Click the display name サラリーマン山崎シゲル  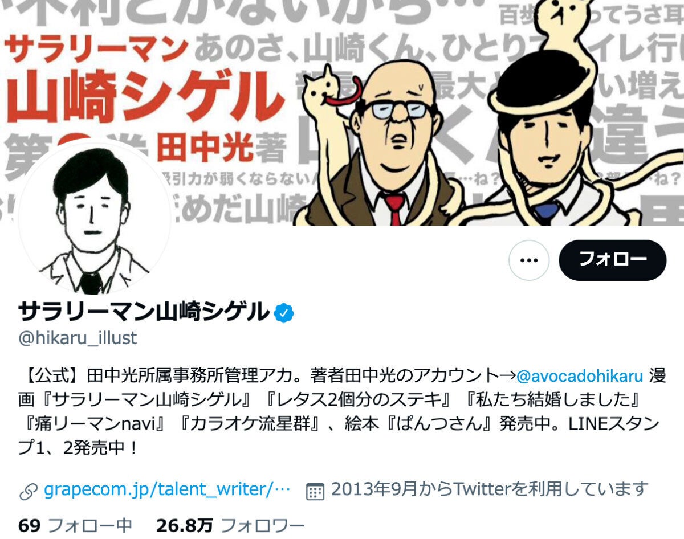point(144,312)
